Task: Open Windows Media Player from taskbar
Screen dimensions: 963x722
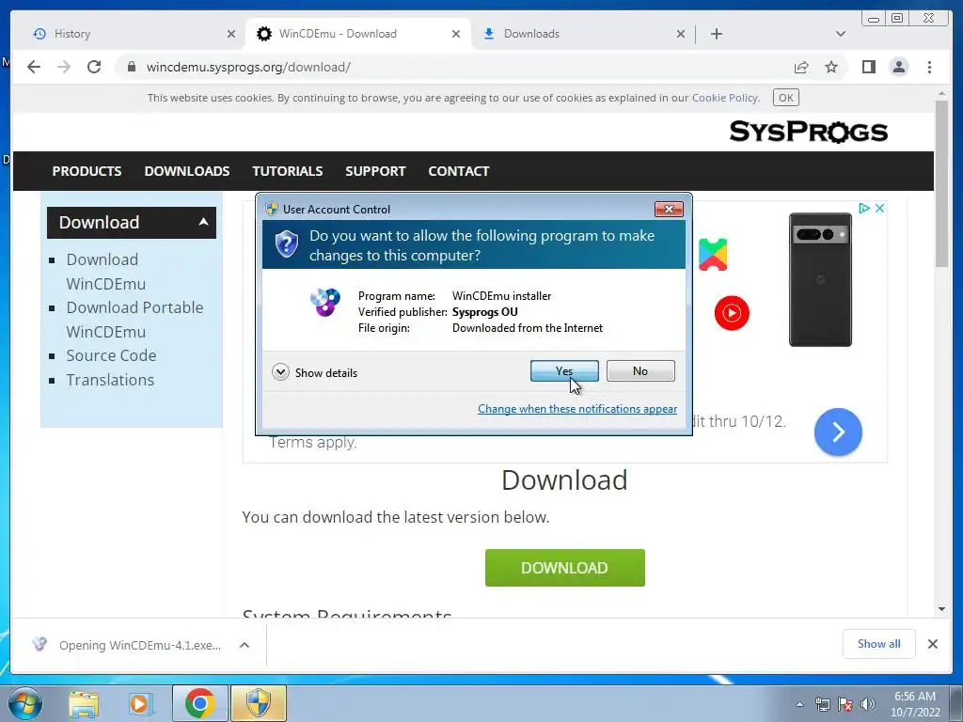Action: 141,703
